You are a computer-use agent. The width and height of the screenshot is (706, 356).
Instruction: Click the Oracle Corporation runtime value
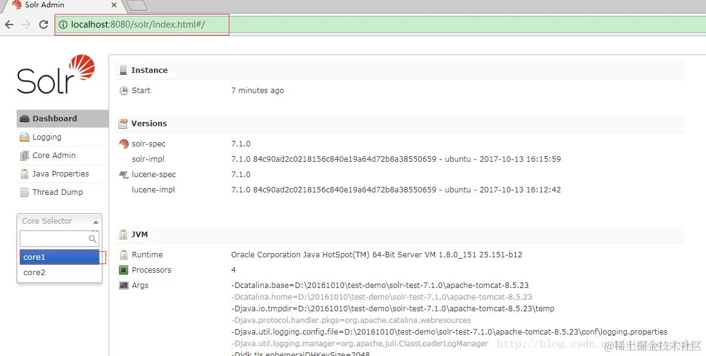377,255
